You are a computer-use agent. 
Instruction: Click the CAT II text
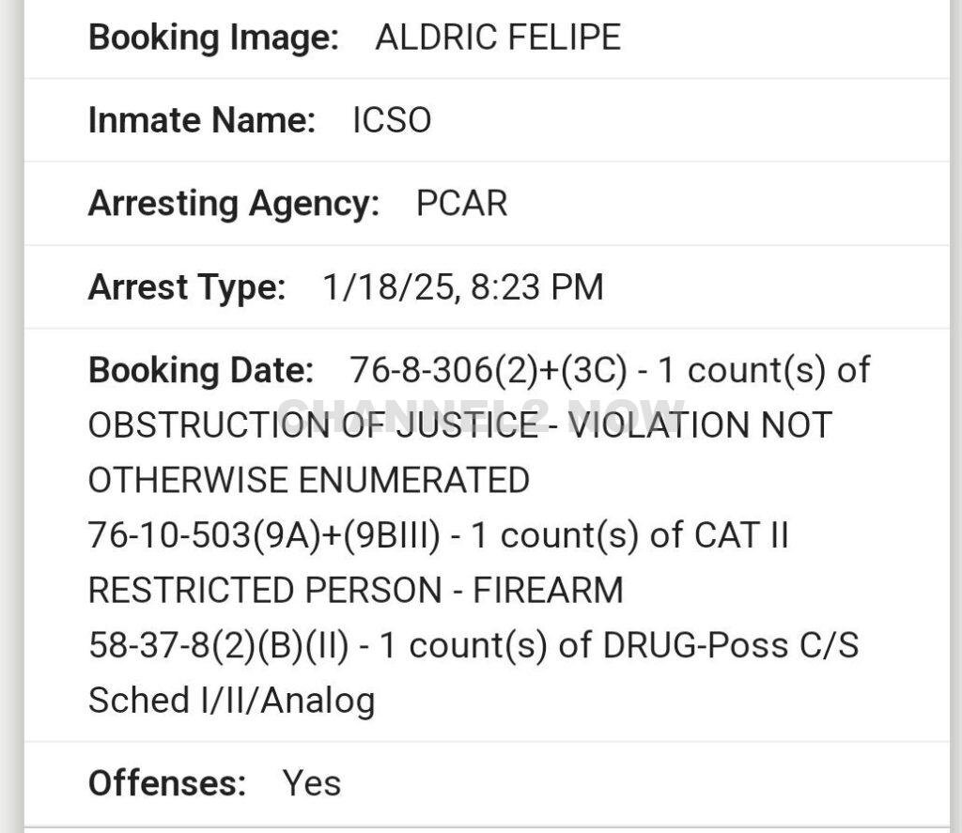[740, 535]
